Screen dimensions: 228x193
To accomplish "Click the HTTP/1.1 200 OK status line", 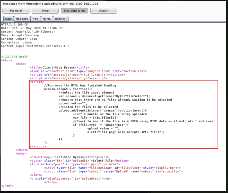I will coord(15,25).
